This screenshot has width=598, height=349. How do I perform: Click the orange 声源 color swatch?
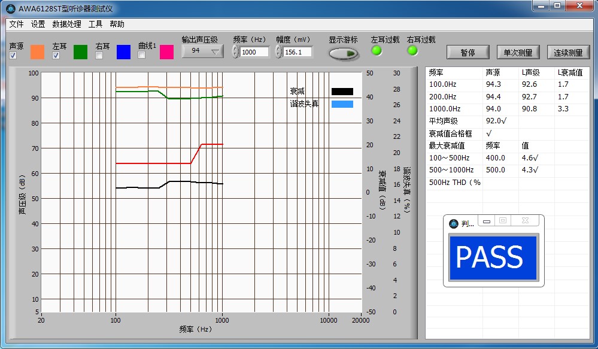pos(38,52)
